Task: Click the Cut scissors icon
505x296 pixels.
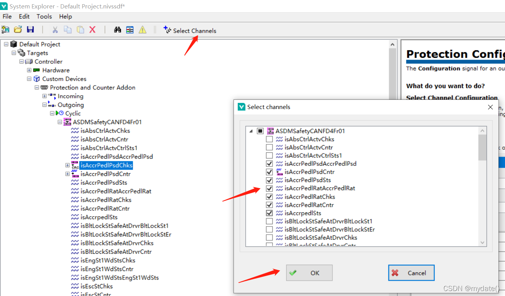Action: [x=55, y=30]
